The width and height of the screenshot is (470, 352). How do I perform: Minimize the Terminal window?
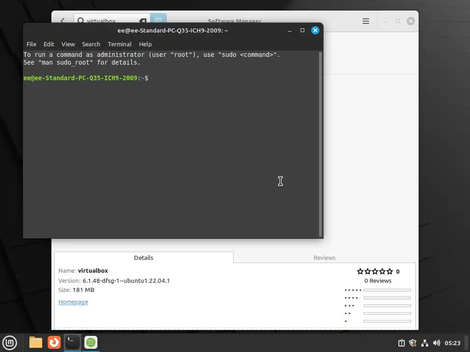[x=290, y=31]
